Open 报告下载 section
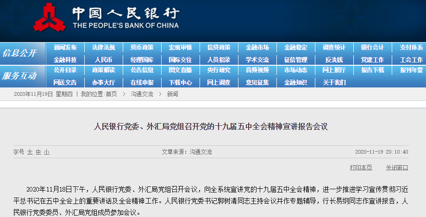426x217 pixels. tap(372, 70)
